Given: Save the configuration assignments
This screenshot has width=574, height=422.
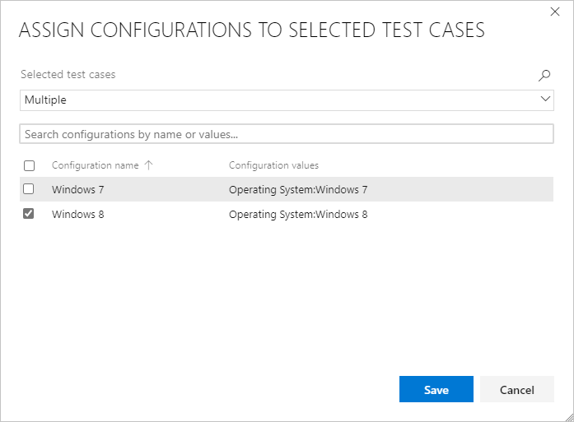Looking at the screenshot, I should (x=436, y=390).
